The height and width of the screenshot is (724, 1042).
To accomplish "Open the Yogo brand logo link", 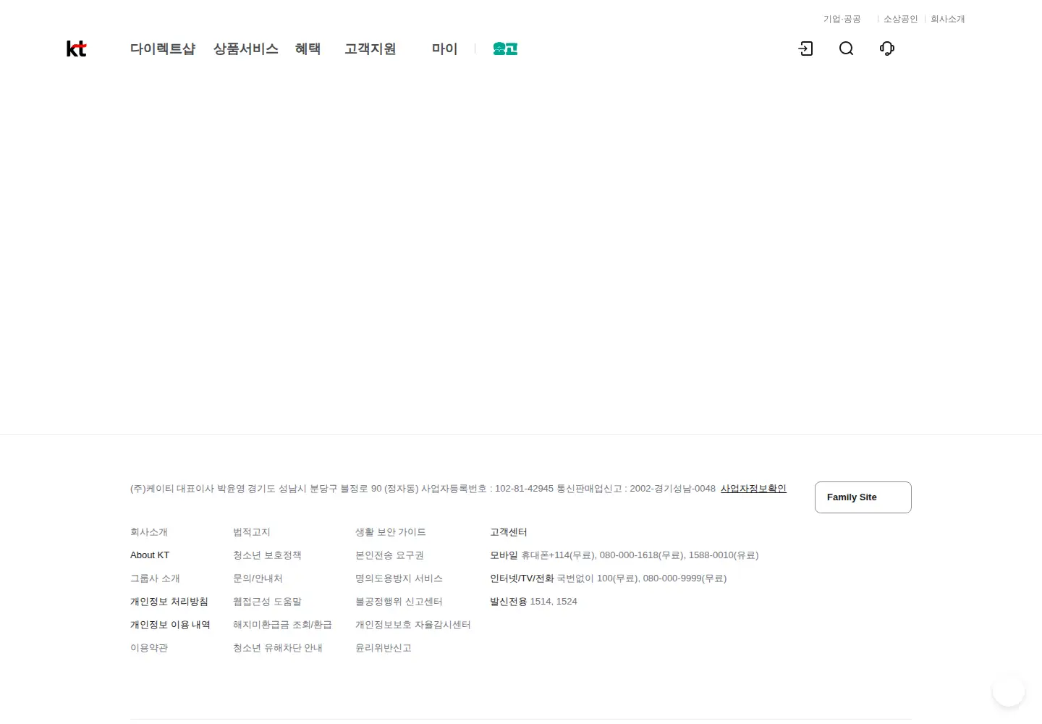I will (505, 49).
